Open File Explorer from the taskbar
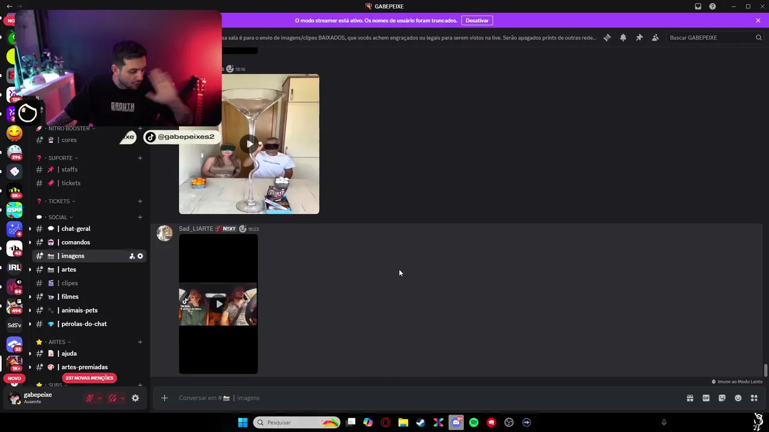Image resolution: width=769 pixels, height=432 pixels. [x=403, y=422]
